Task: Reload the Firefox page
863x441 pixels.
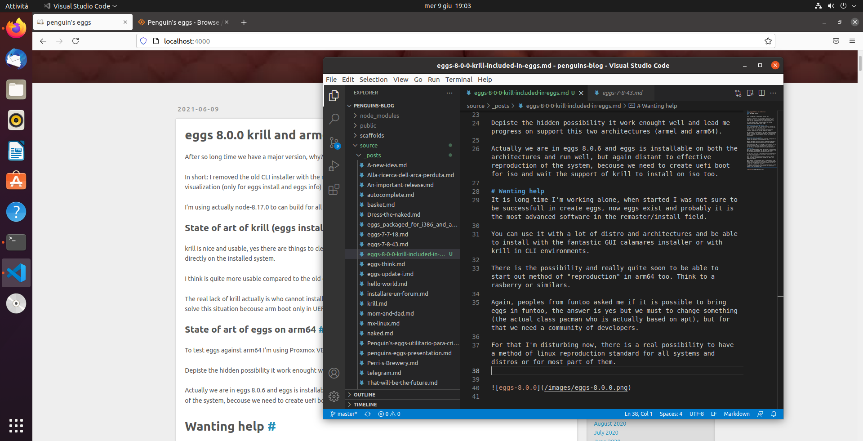Action: pyautogui.click(x=76, y=41)
